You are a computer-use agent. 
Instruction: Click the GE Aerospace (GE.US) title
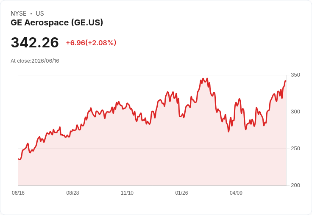tap(57, 22)
